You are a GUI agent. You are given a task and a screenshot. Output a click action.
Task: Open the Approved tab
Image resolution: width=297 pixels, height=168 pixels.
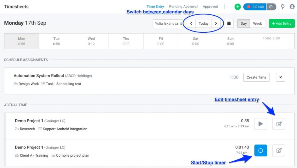tap(210, 6)
